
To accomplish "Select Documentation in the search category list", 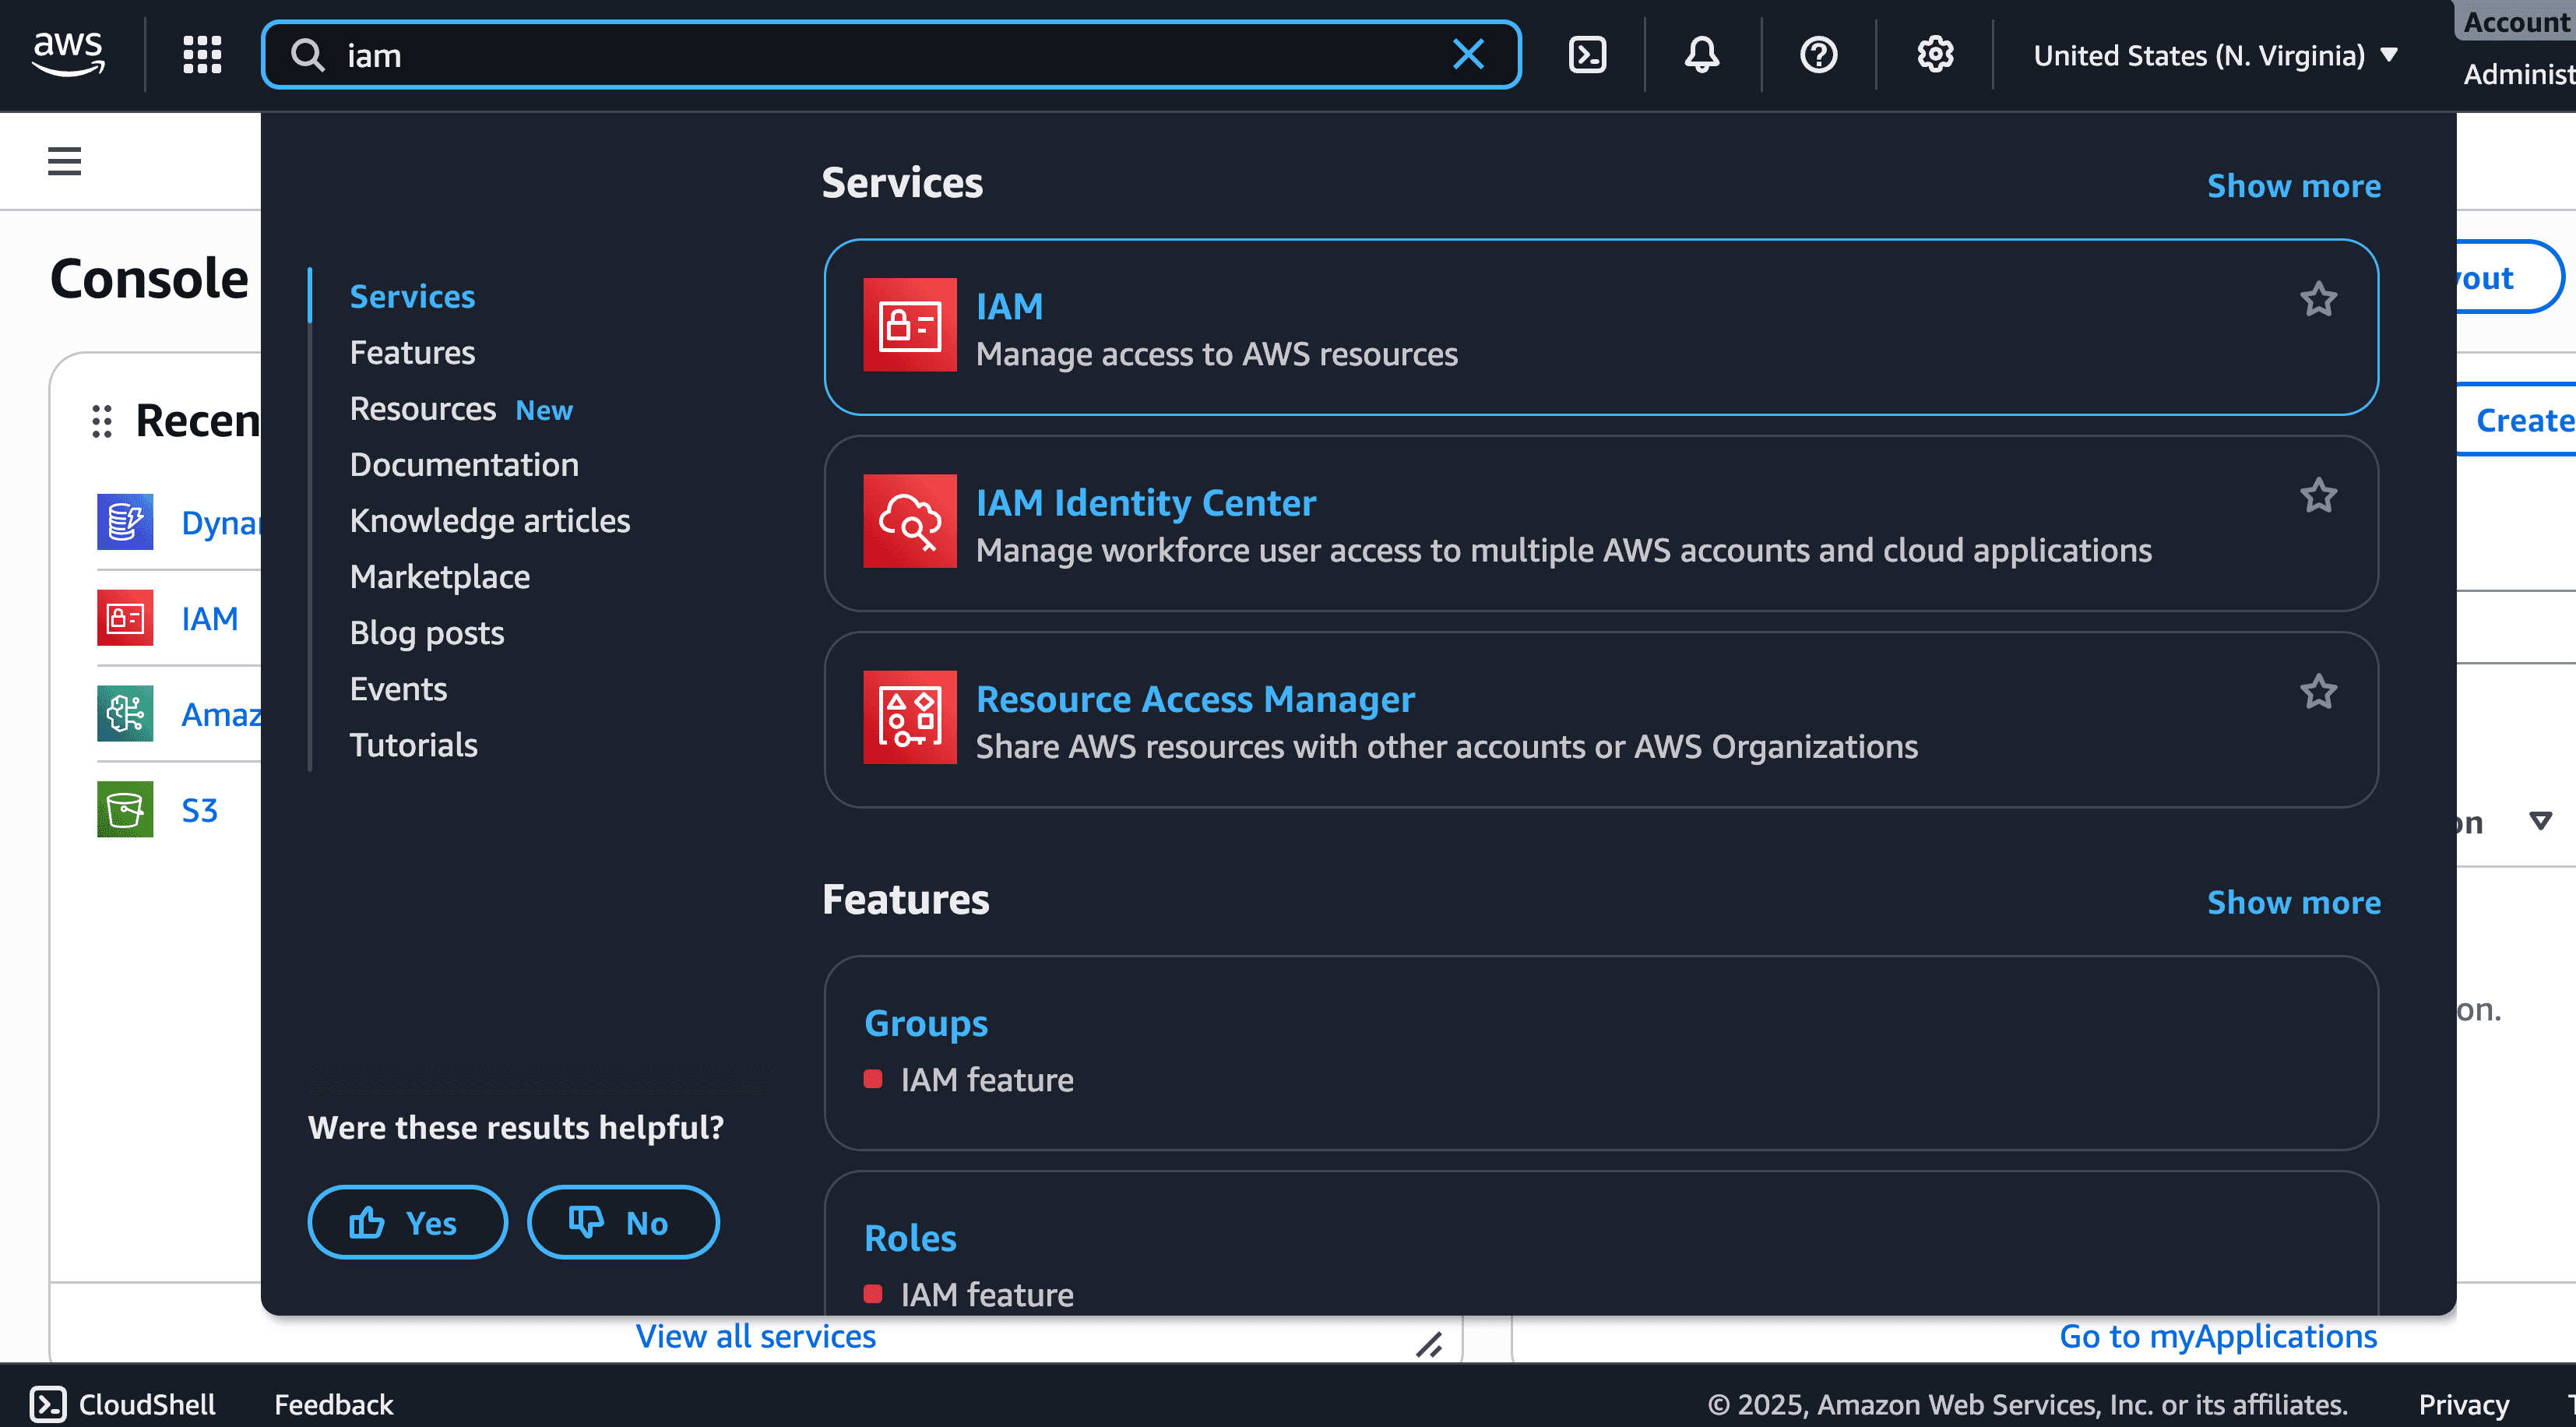I will [464, 465].
